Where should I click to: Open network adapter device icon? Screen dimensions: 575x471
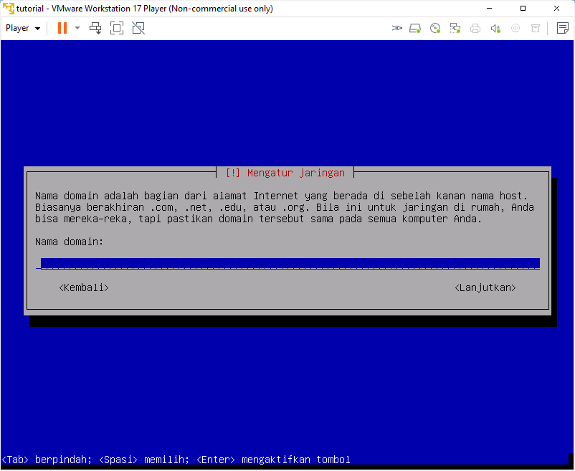455,28
